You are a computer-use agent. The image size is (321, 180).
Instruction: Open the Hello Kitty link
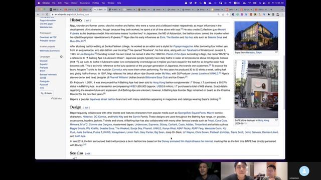click(x=118, y=116)
